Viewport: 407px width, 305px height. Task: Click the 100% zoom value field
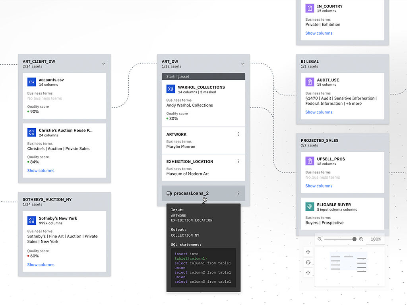tap(375, 239)
